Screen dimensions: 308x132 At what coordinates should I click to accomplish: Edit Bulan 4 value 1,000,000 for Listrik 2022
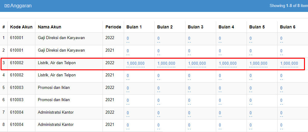point(228,63)
